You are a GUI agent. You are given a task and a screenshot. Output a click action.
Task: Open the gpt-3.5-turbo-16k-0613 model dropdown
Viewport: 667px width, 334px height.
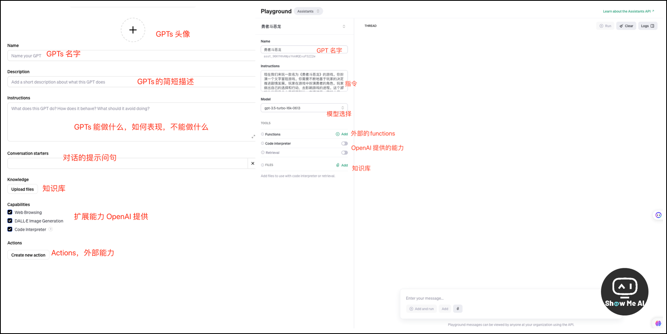pyautogui.click(x=304, y=108)
